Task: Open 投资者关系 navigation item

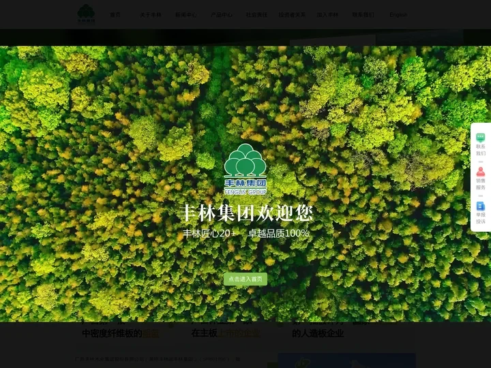Action: click(292, 15)
